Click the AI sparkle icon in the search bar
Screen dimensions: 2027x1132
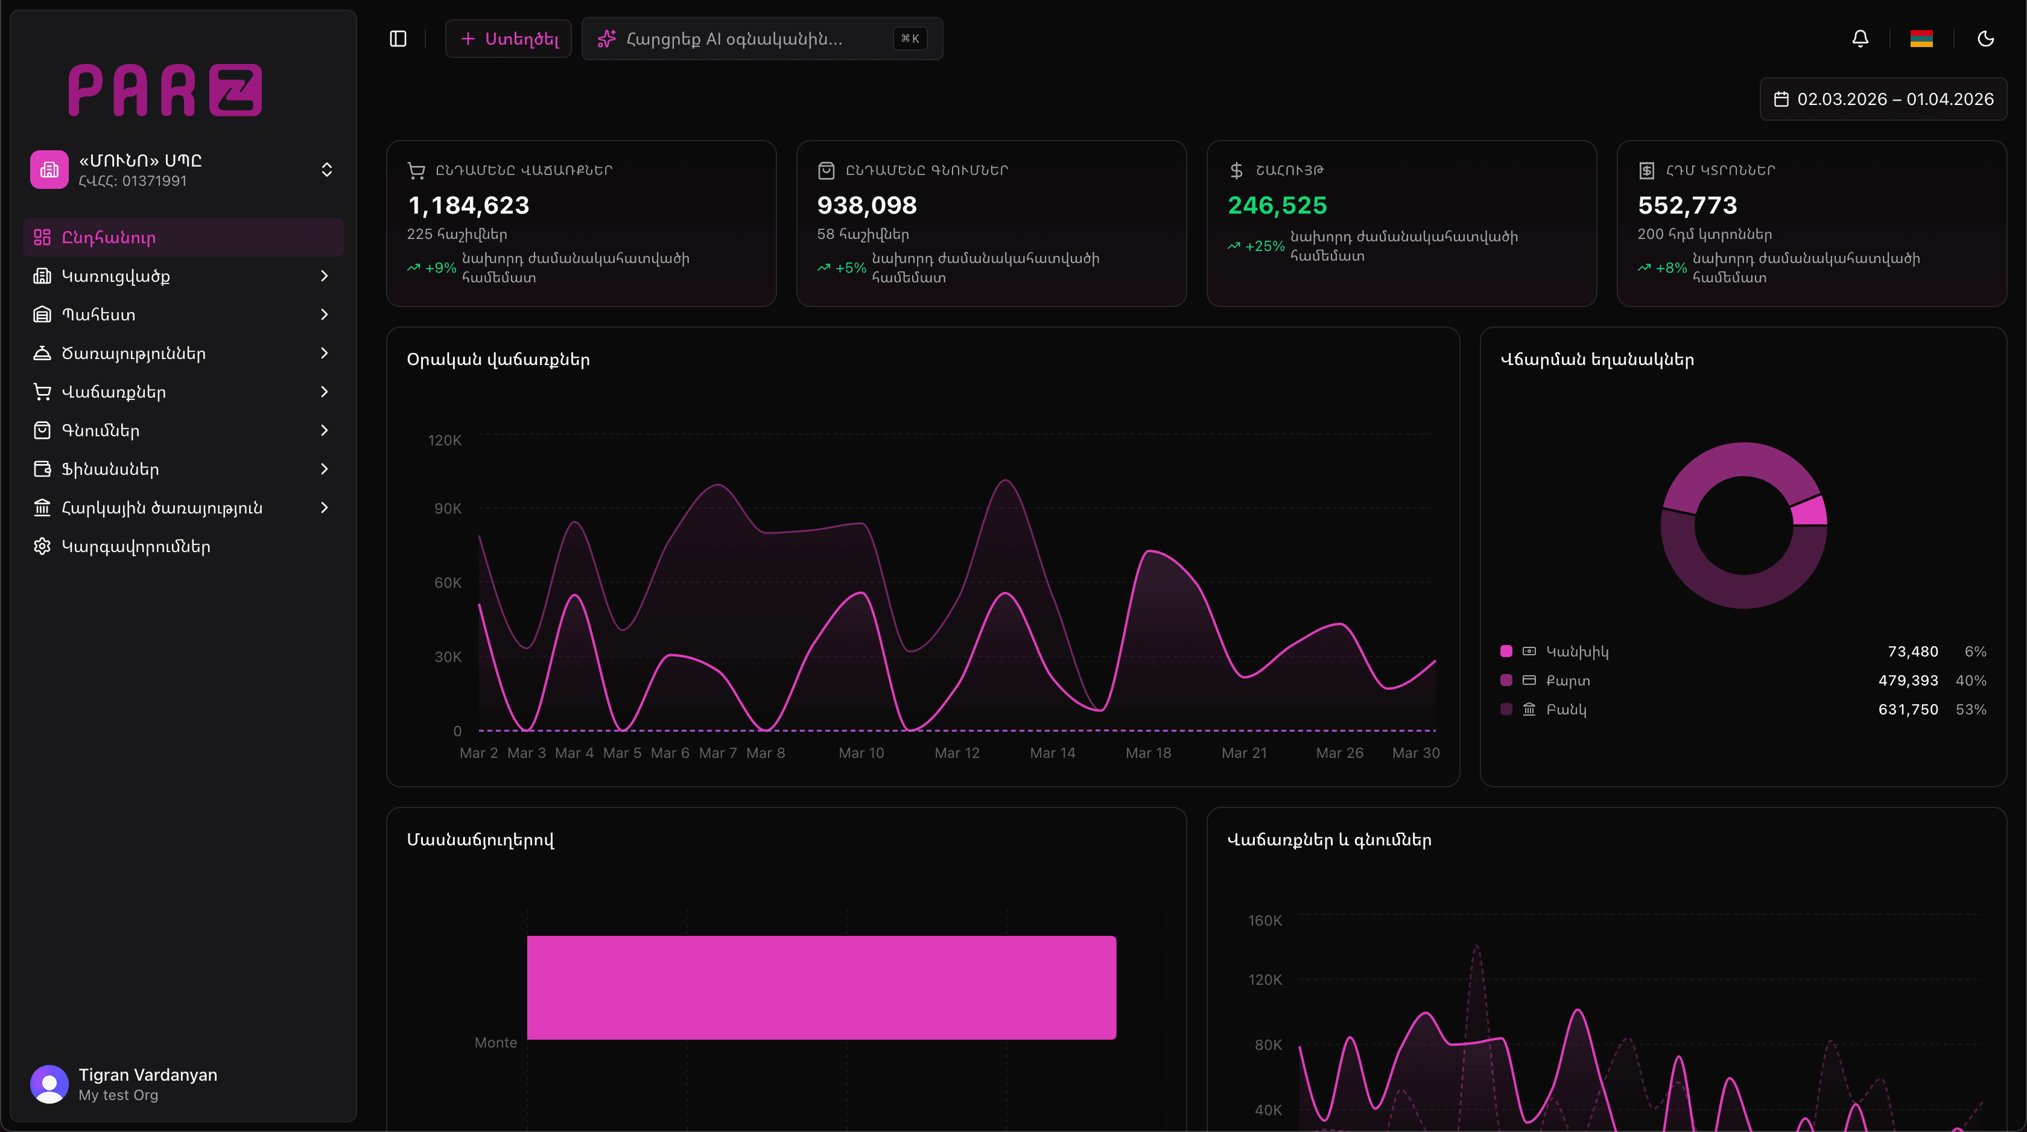pos(607,39)
